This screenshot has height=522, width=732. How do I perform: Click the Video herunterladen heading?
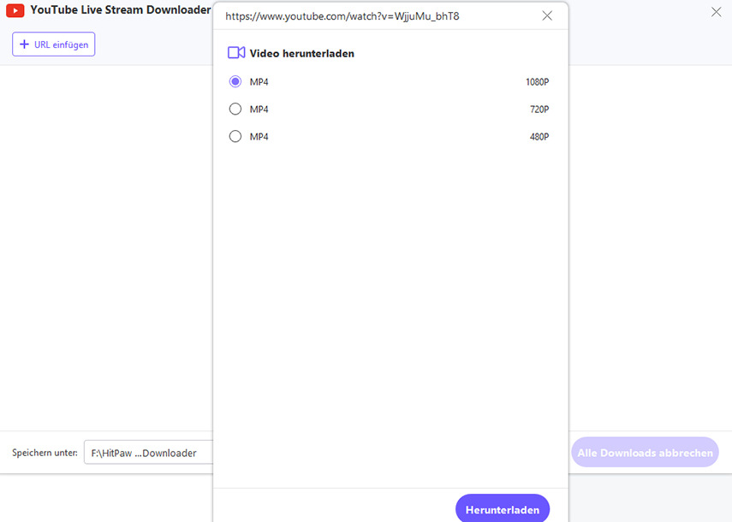tap(302, 54)
